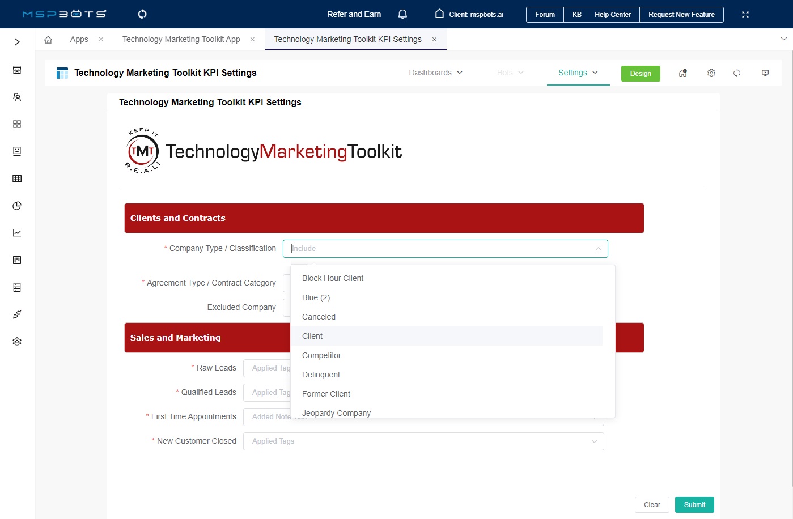Open the Bots section from the left sidebar
This screenshot has height=519, width=793.
[x=16, y=151]
